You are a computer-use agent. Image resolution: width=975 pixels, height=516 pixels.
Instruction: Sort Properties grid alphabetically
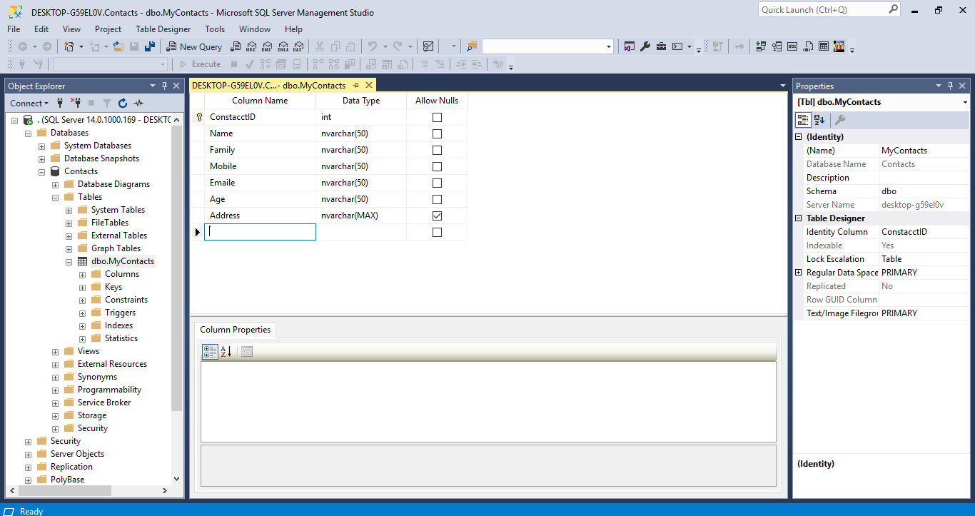819,120
